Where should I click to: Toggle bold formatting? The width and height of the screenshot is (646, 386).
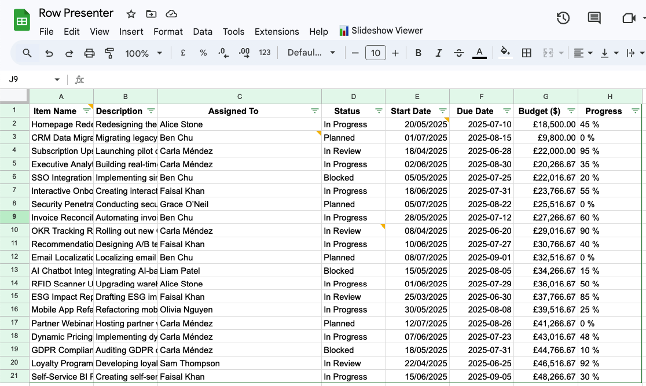pos(418,53)
